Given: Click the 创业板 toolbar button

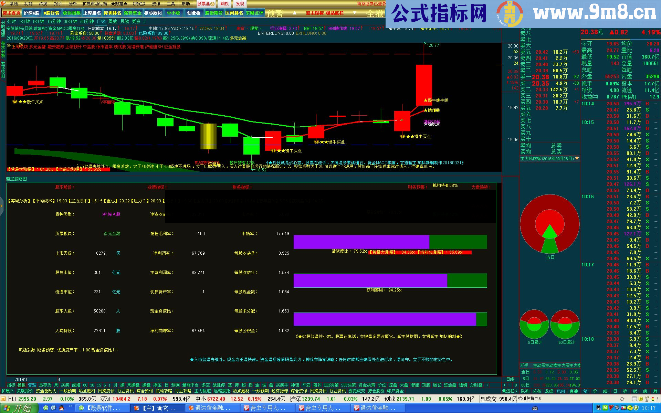Looking at the screenshot, I should (x=193, y=13).
